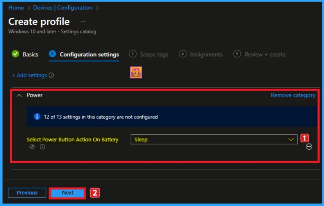Open the ellipsis menu beside Create profile

coord(83,22)
